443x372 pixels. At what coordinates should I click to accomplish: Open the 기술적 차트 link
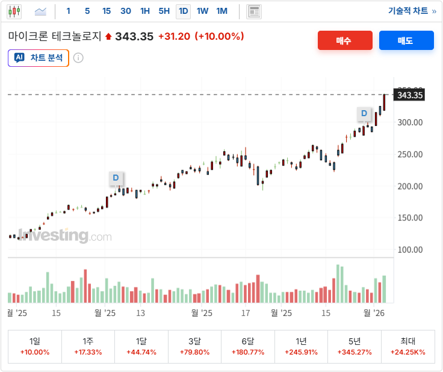tap(412, 11)
